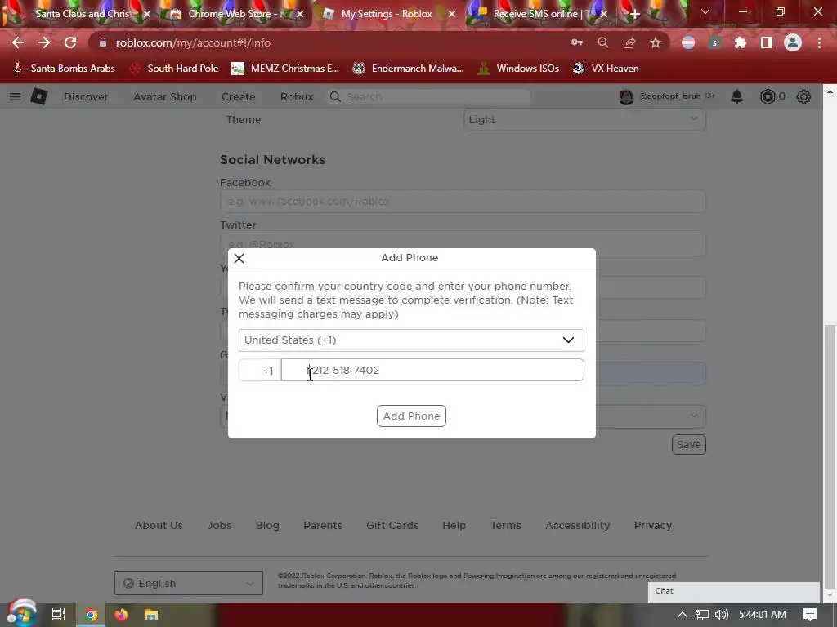837x627 pixels.
Task: Open Robux in Roblox navigation
Action: coord(297,96)
